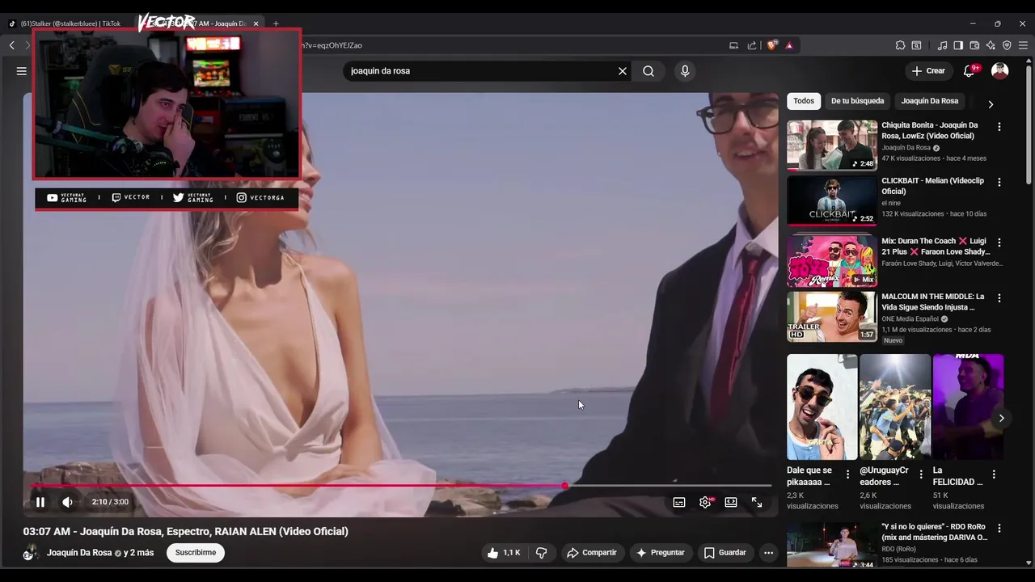Open options for Duran The Coach mix

[999, 242]
